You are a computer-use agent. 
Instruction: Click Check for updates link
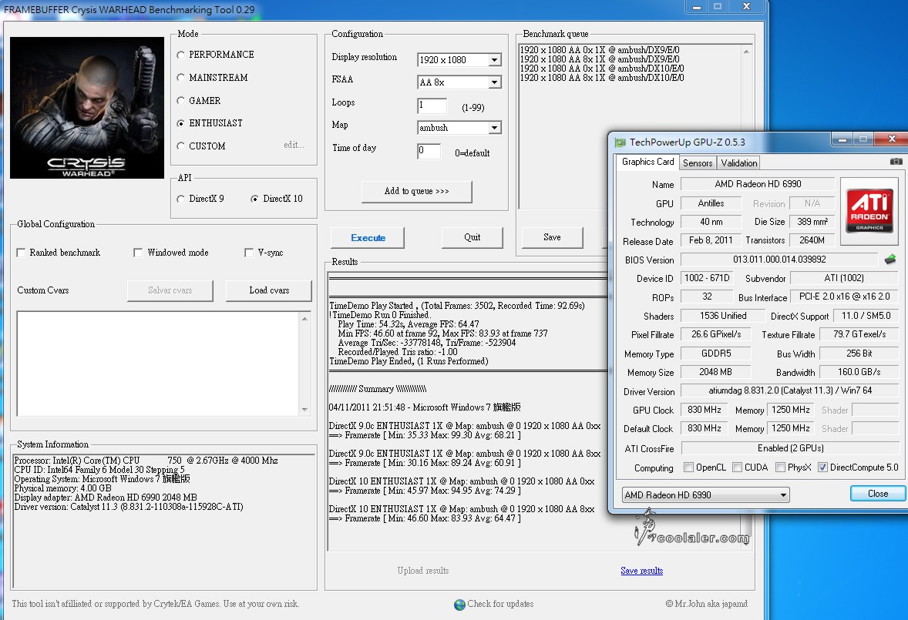click(500, 604)
